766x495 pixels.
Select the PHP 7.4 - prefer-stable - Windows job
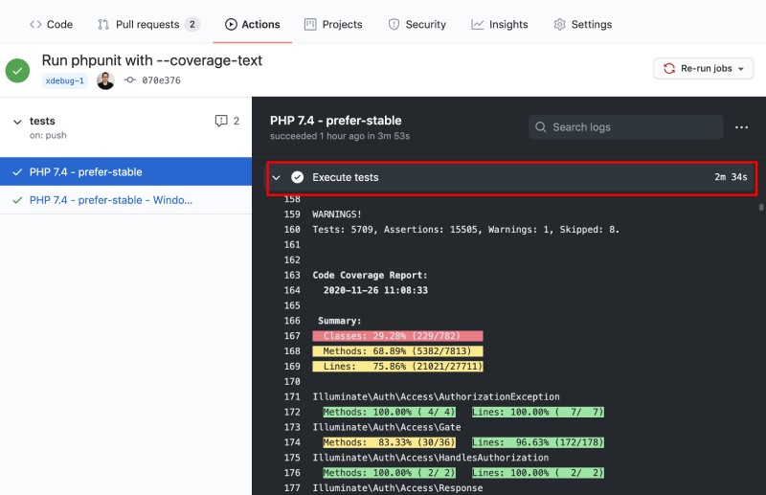[x=126, y=200]
